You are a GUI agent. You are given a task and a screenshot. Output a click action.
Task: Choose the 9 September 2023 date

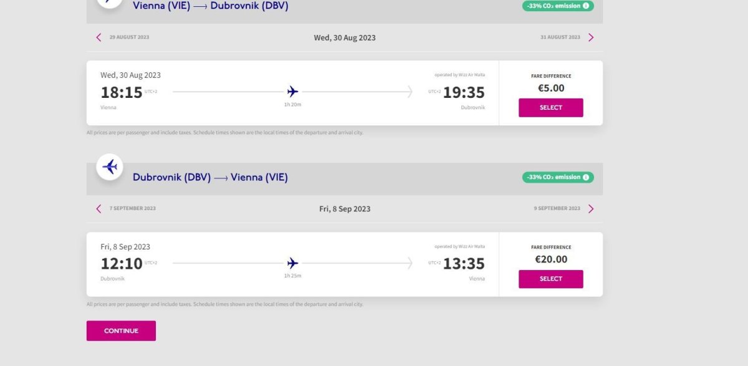click(557, 209)
